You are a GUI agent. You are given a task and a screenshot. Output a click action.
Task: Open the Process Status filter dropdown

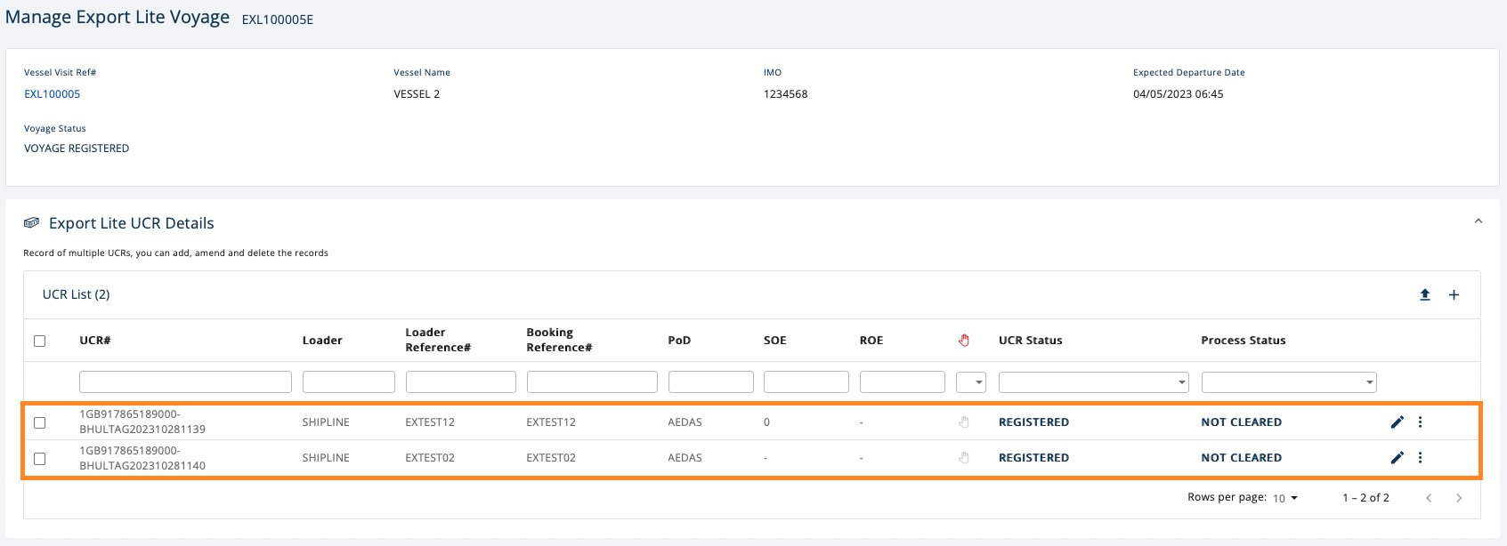(1288, 382)
